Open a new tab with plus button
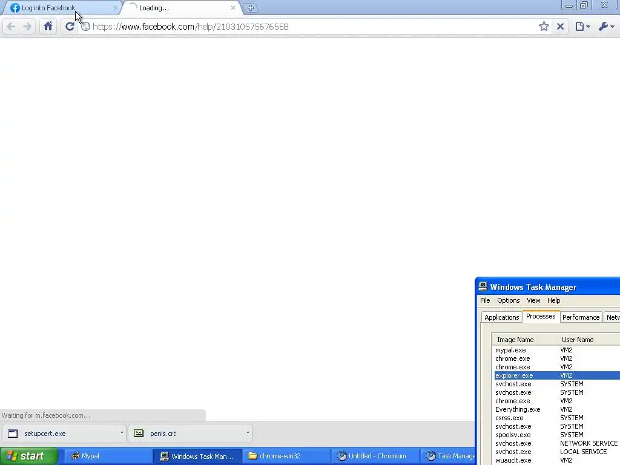This screenshot has width=620, height=465. point(251,8)
